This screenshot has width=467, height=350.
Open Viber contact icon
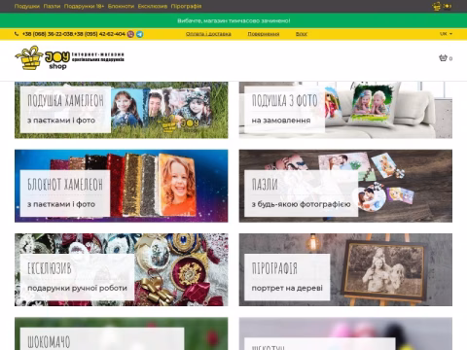pyautogui.click(x=130, y=34)
